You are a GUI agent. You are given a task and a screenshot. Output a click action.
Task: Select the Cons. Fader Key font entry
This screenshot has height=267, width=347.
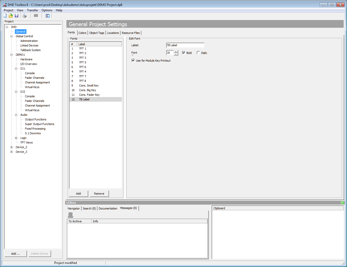point(89,94)
